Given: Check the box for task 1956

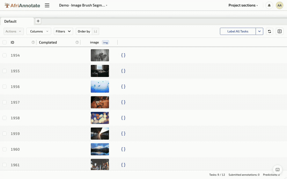Looking at the screenshot, I should [x=4, y=86].
